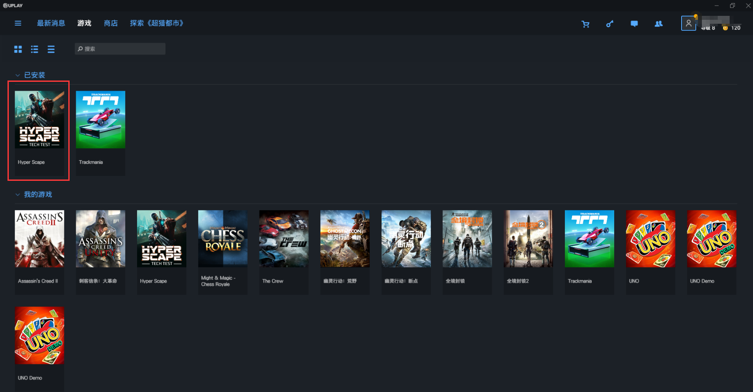The width and height of the screenshot is (753, 392).
Task: Open the hamburger main menu
Action: (x=18, y=23)
